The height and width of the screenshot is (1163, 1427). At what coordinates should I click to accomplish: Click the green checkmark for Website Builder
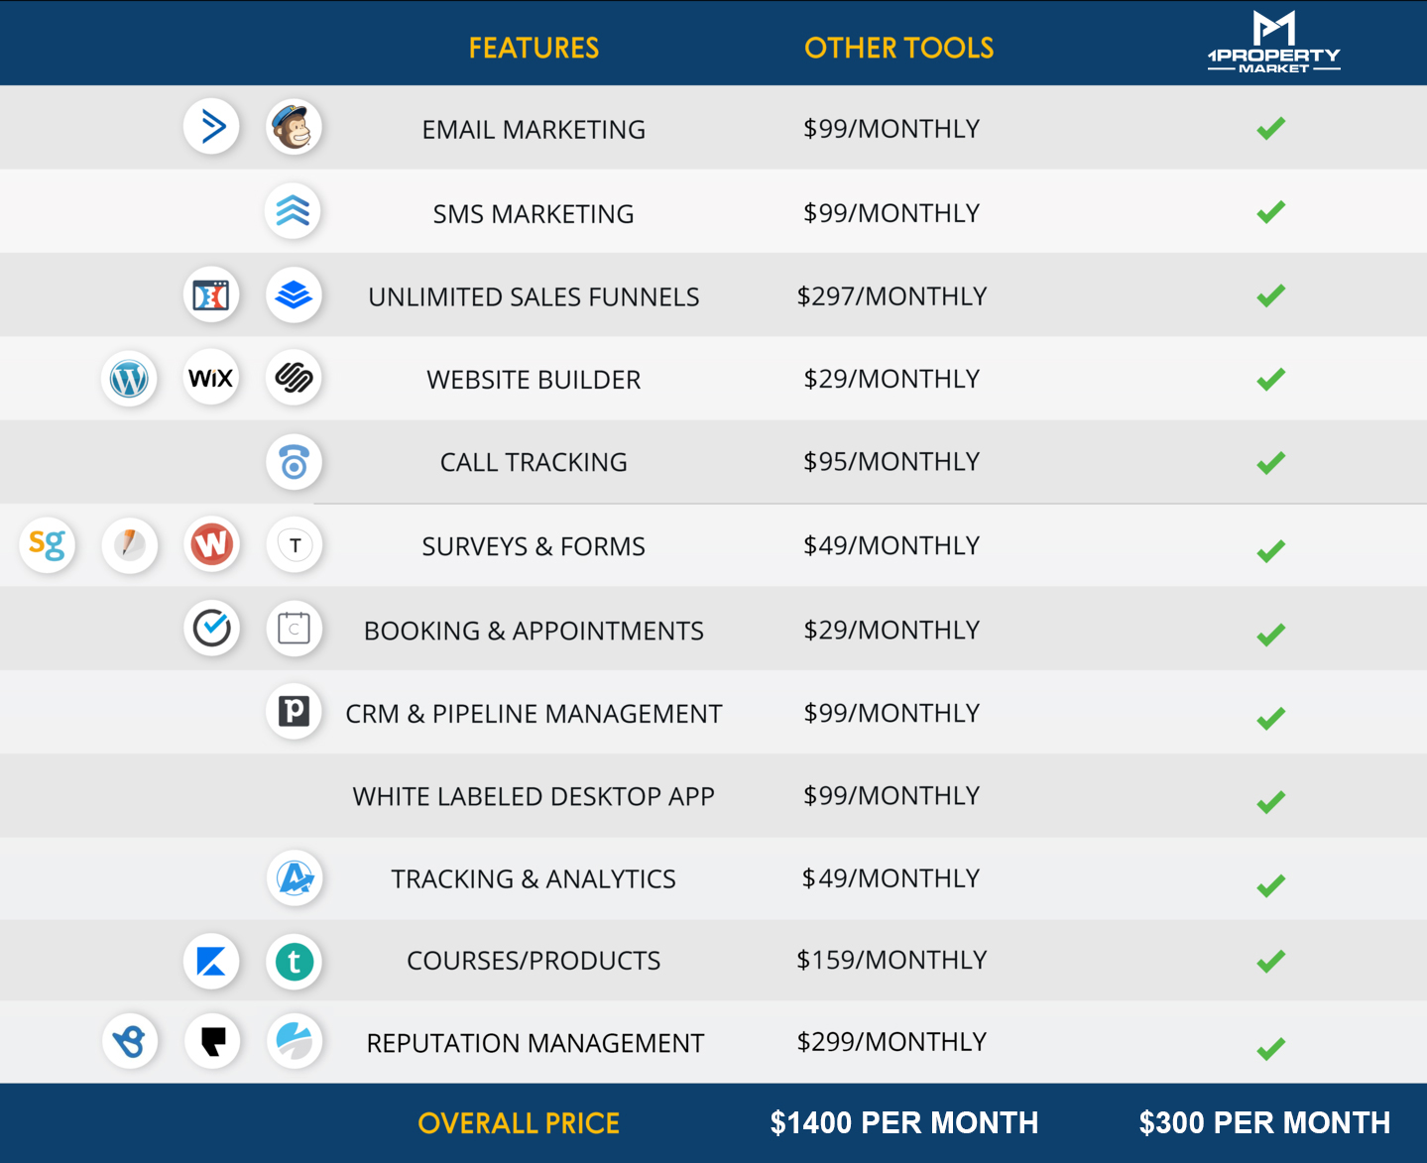pos(1270,379)
